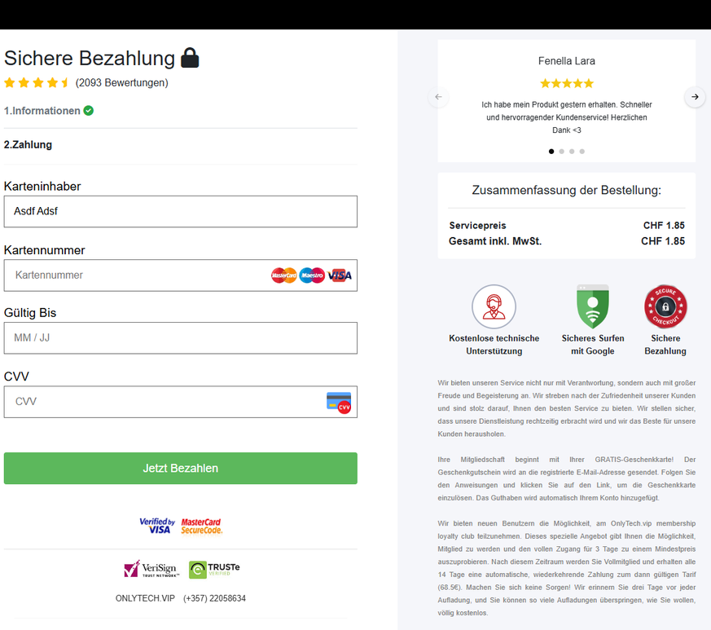
Task: Click the Gültig Bis MM / JJ field
Action: pyautogui.click(x=180, y=337)
